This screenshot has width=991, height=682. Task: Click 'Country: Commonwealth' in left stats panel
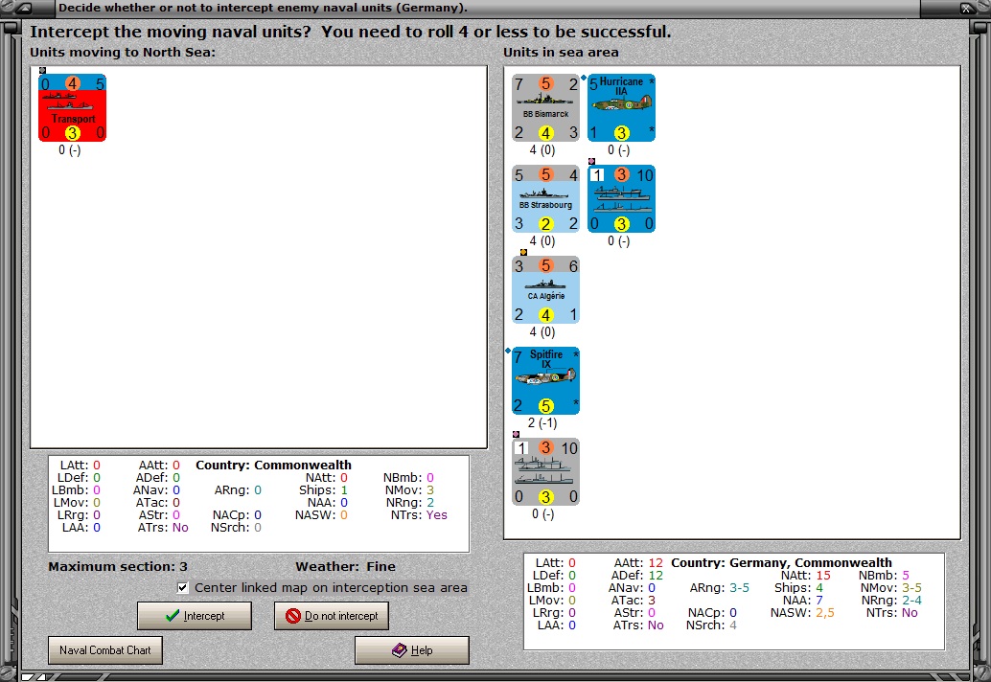(x=273, y=465)
